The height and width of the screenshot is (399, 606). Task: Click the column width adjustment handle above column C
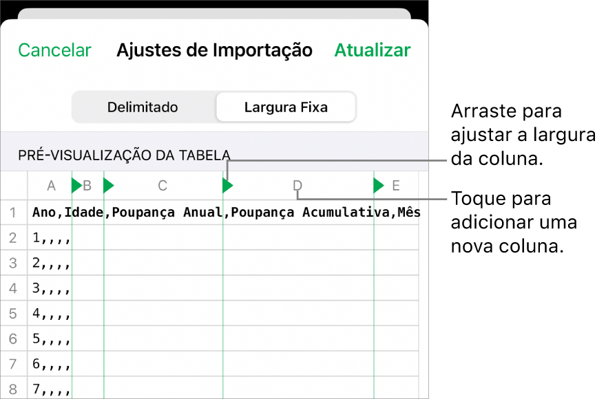click(227, 185)
